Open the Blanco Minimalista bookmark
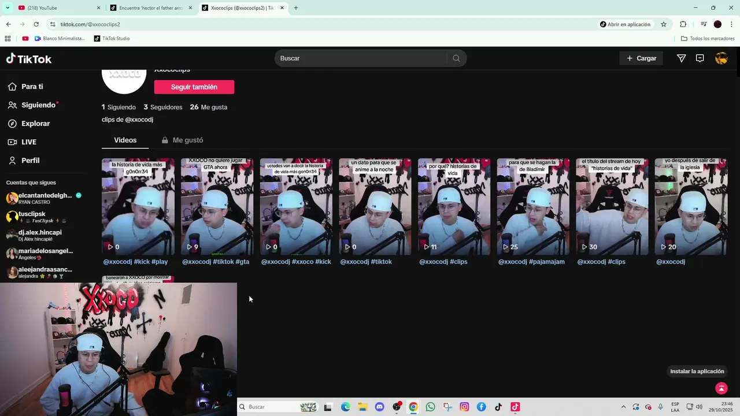This screenshot has width=740, height=416. (x=60, y=39)
